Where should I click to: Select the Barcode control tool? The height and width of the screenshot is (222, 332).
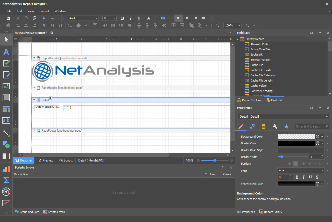(x=6, y=156)
